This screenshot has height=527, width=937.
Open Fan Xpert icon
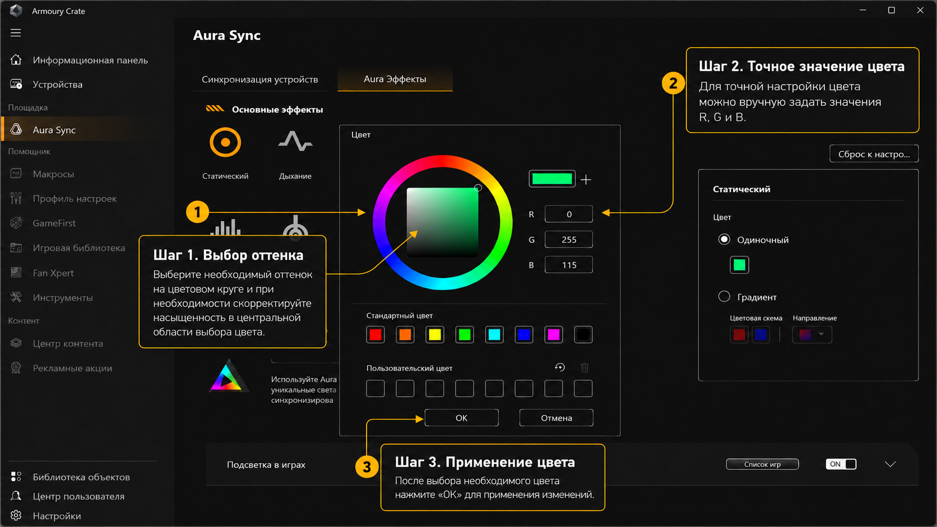coord(16,273)
